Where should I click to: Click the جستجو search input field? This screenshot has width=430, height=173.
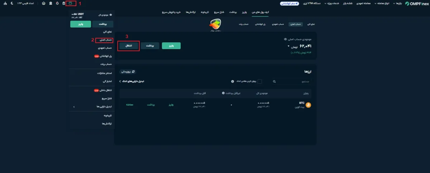click(x=291, y=82)
